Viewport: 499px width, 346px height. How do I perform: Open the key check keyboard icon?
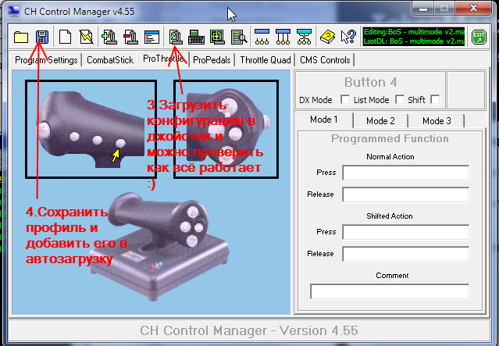[x=196, y=37]
